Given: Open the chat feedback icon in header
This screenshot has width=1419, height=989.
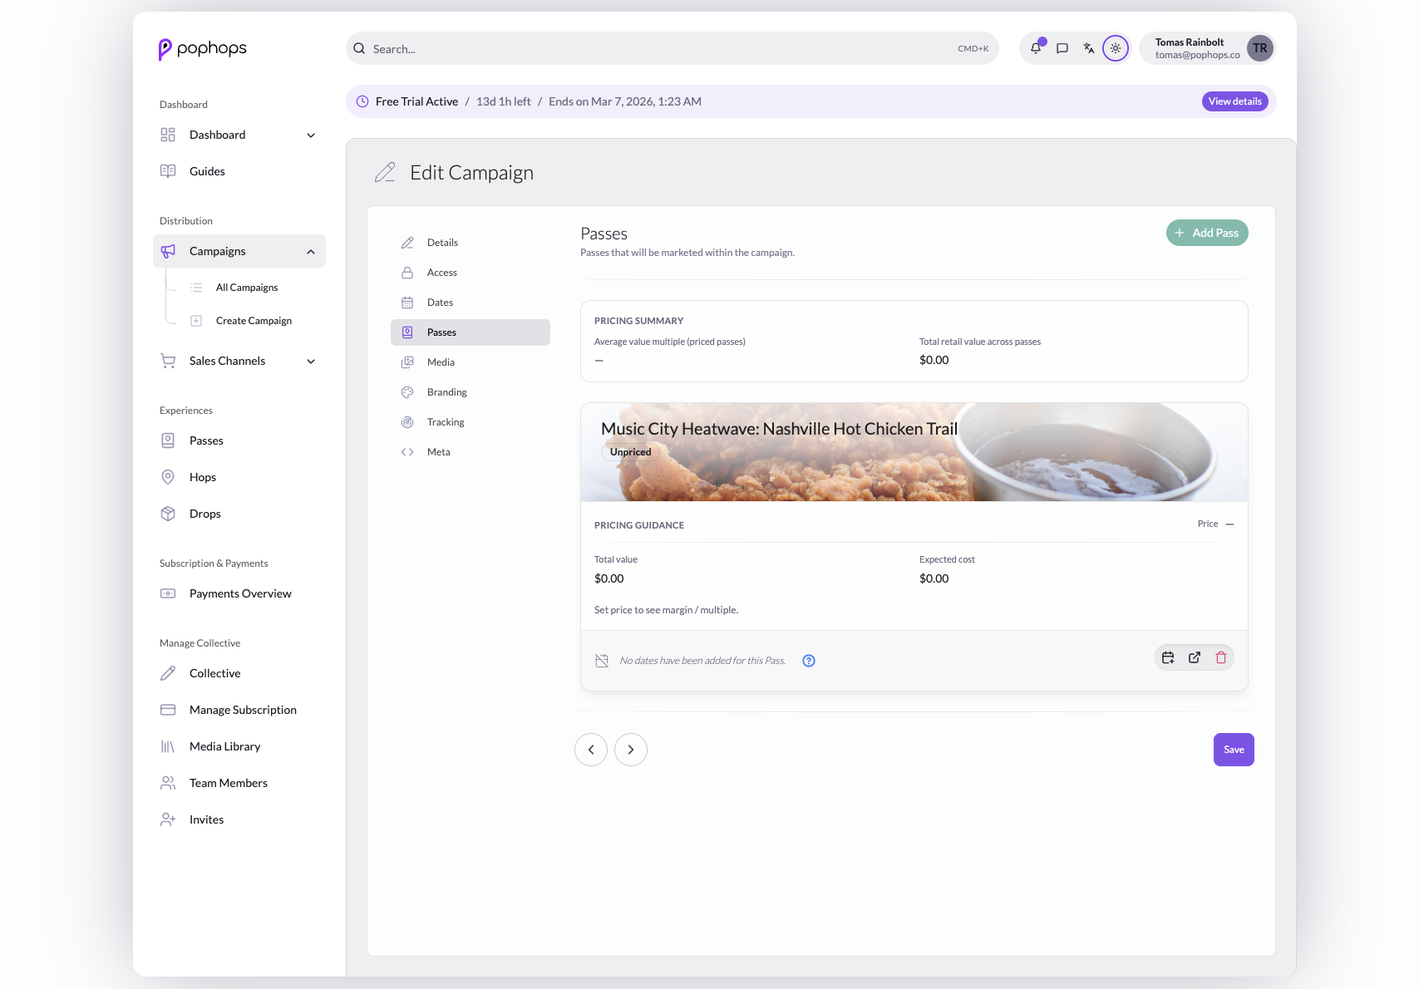Looking at the screenshot, I should (1062, 48).
